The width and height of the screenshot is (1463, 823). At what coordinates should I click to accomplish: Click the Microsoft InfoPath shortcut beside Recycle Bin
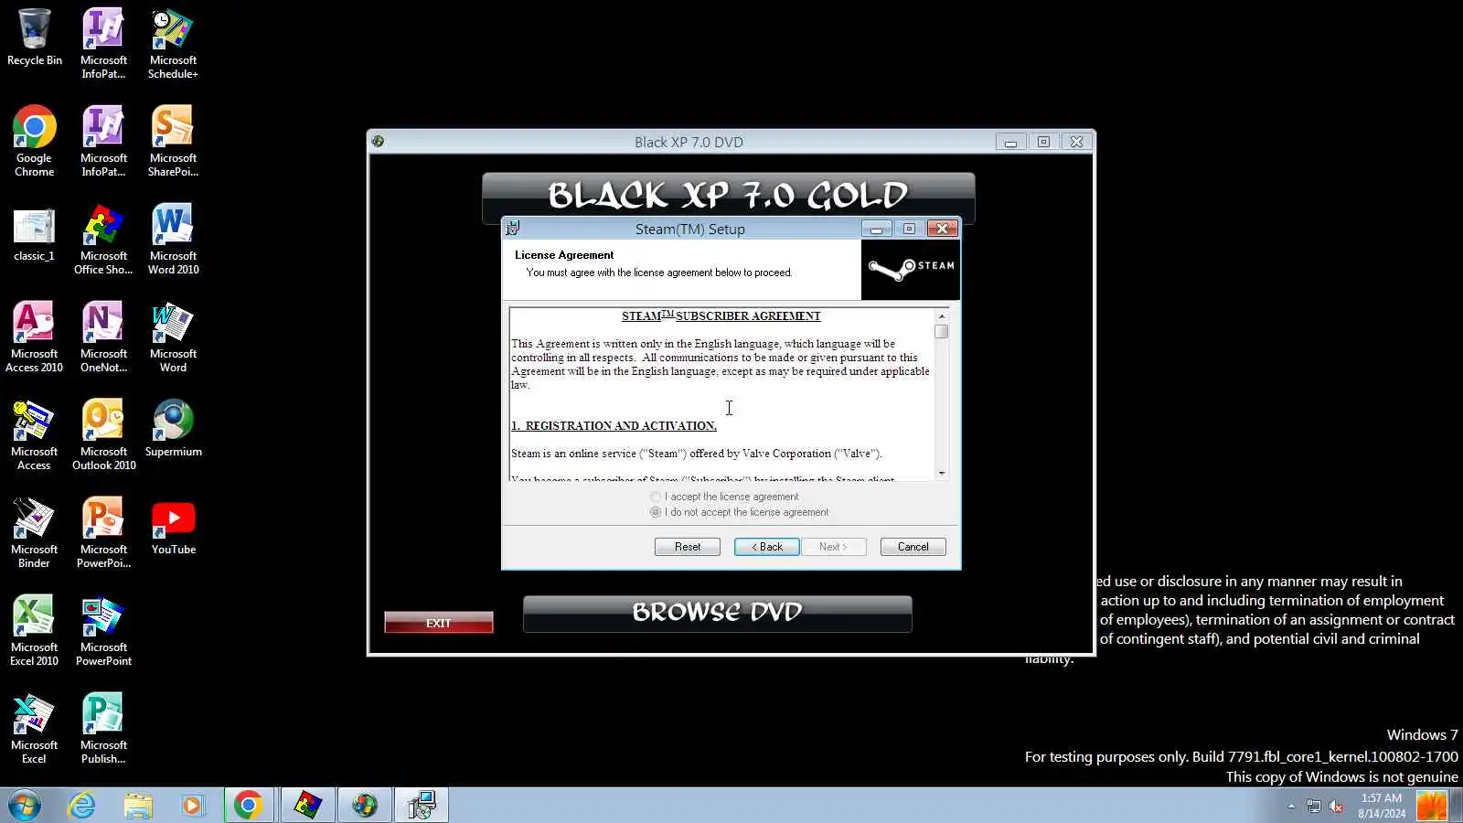pyautogui.click(x=103, y=42)
